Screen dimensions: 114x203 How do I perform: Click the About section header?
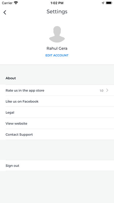tap(11, 78)
